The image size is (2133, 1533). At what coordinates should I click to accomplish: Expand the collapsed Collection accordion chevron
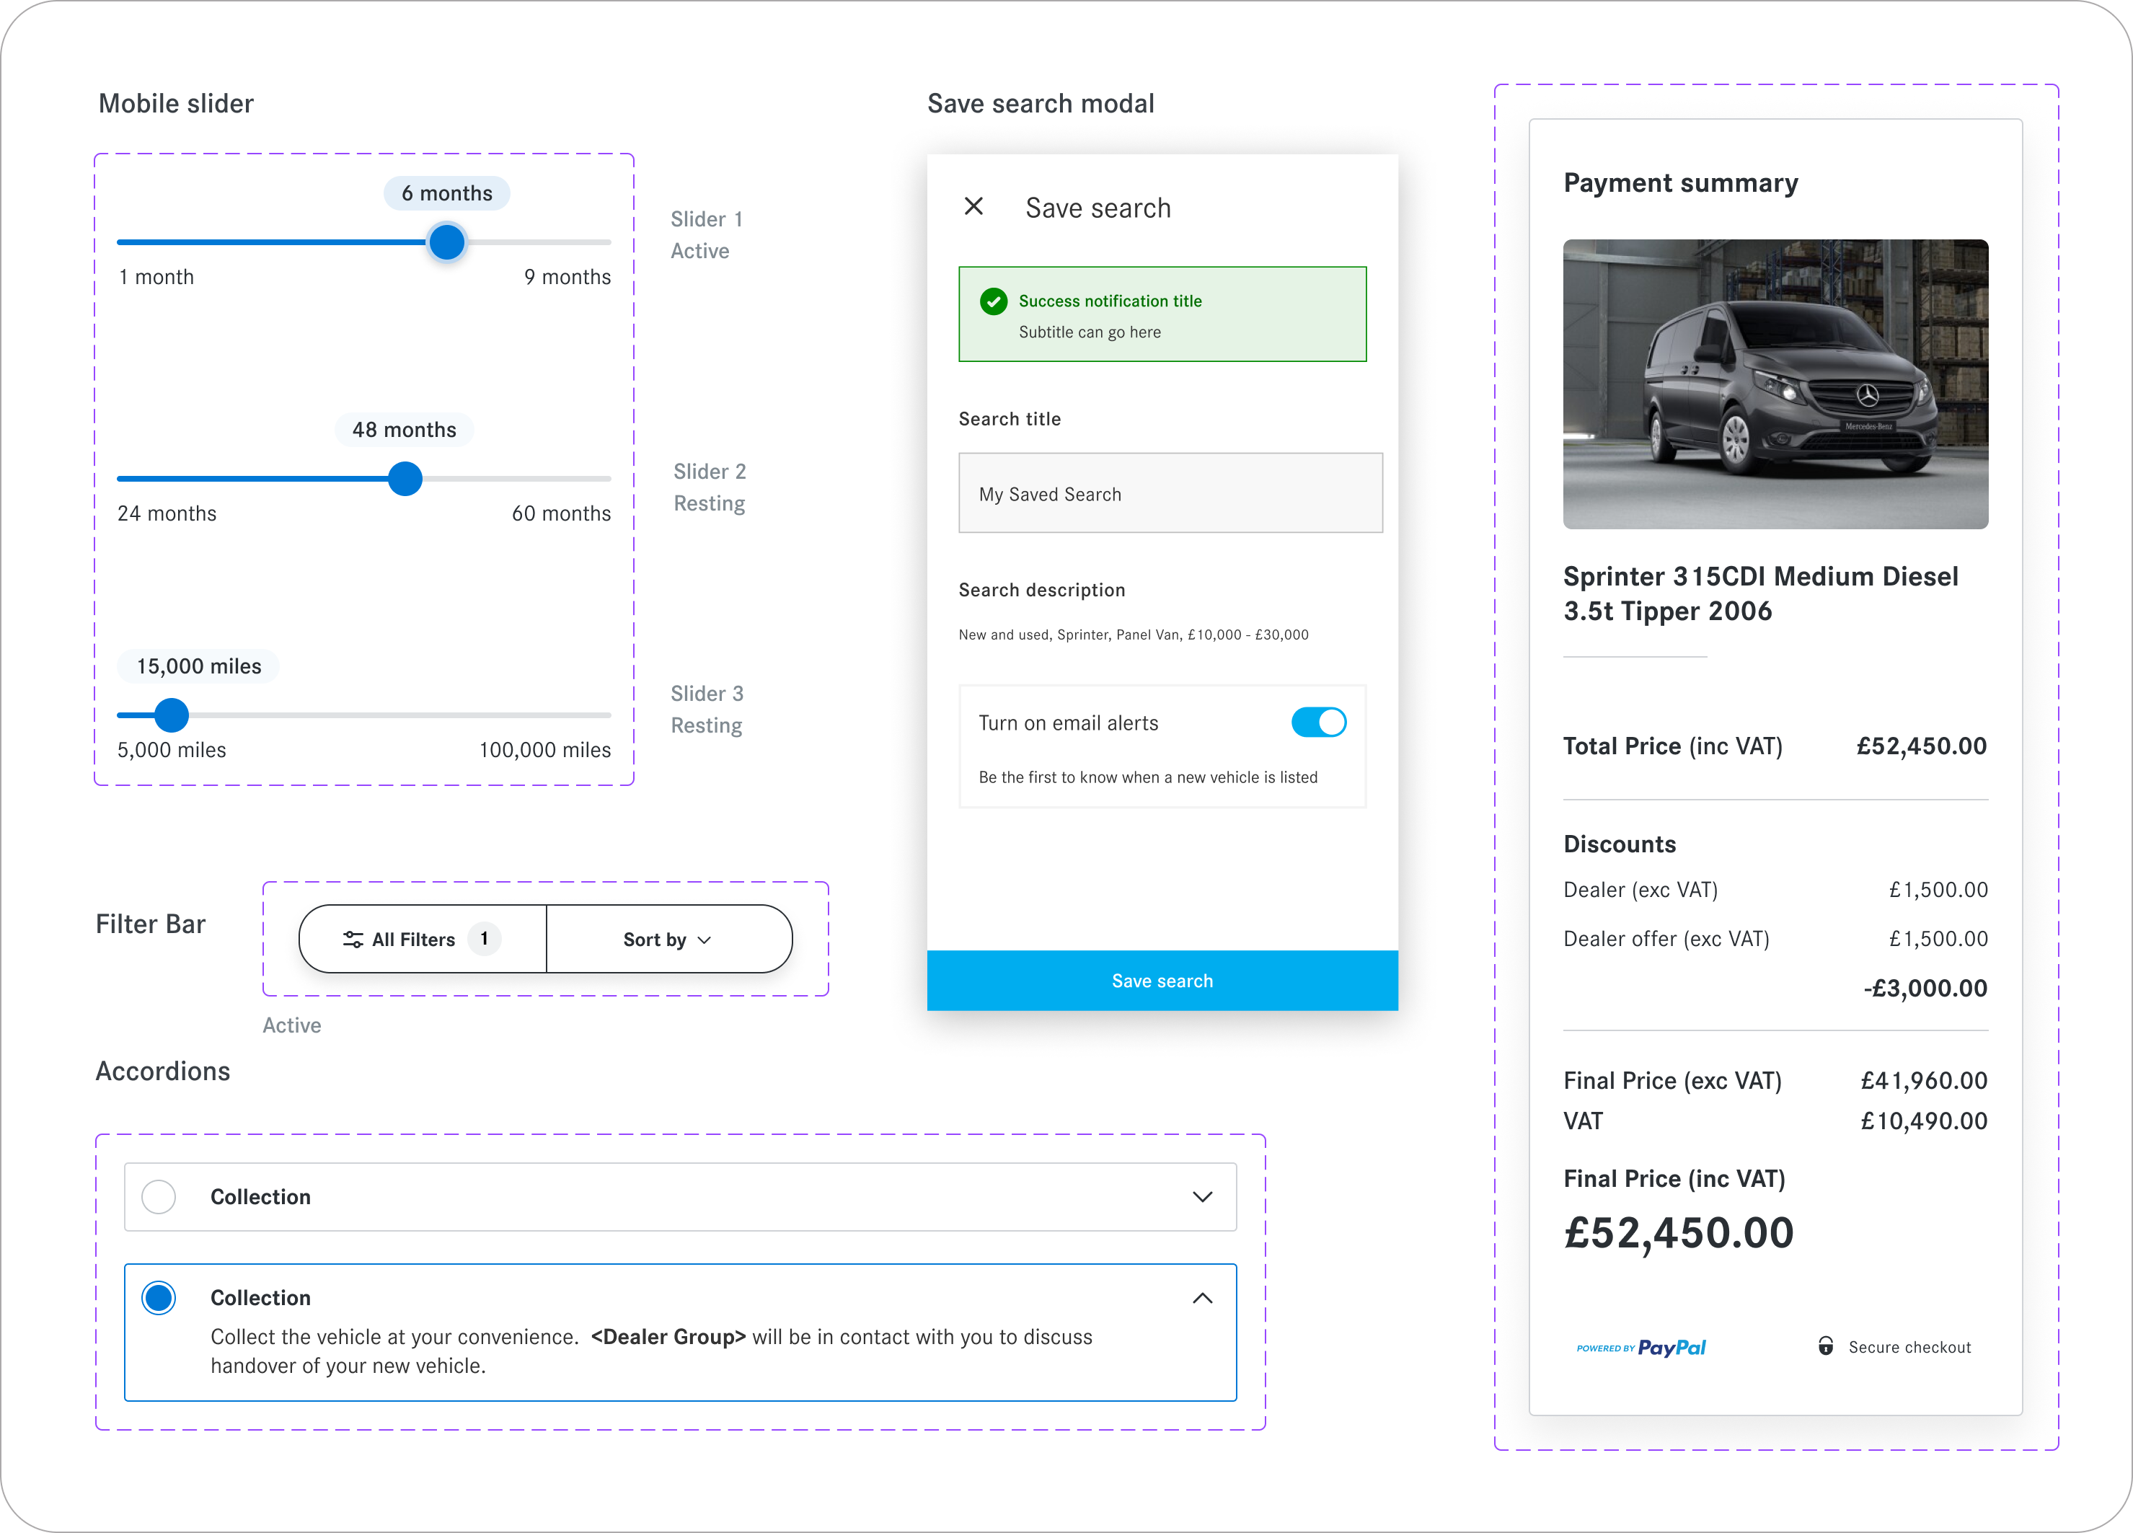click(x=1202, y=1196)
